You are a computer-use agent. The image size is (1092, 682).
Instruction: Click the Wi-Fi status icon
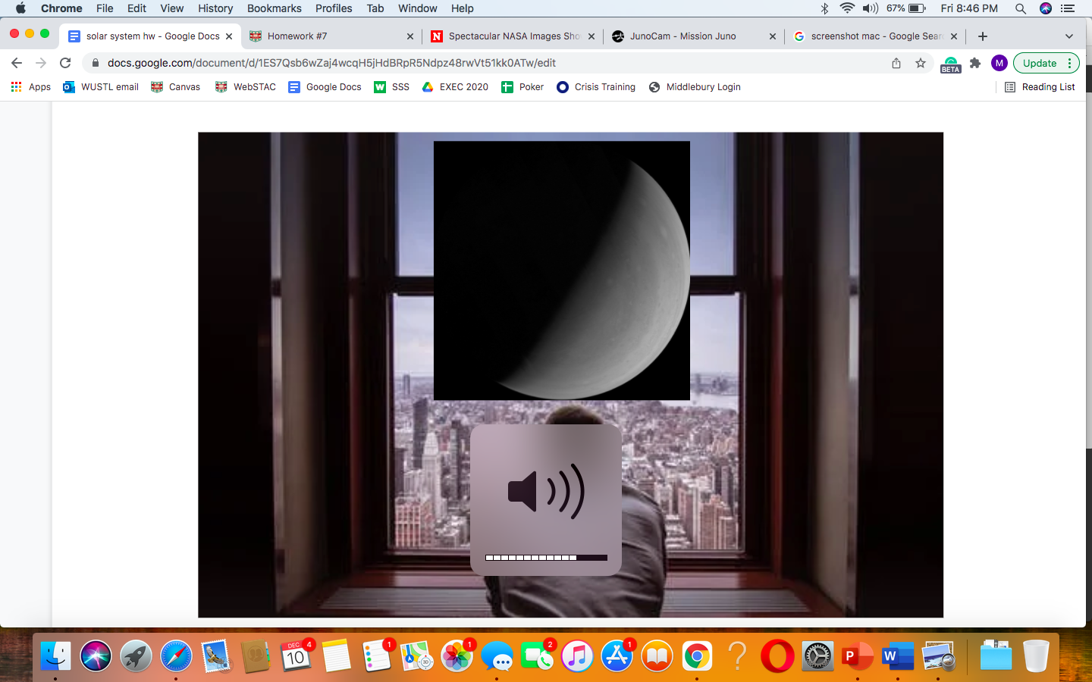tap(846, 8)
